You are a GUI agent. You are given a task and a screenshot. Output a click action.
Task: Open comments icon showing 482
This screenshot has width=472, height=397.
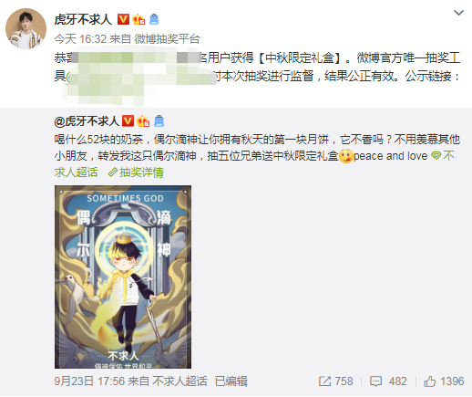388,381
